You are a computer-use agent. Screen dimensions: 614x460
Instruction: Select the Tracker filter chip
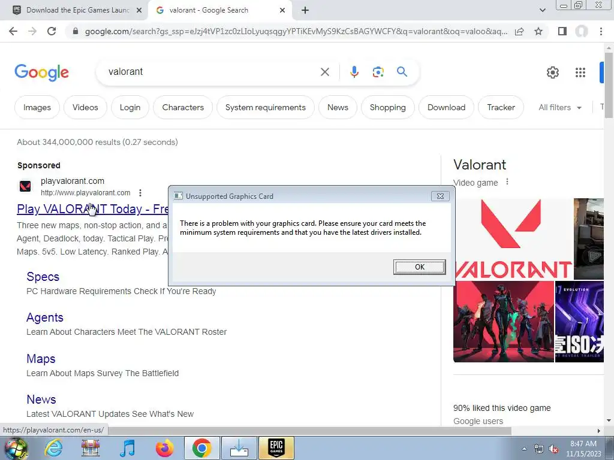pos(501,107)
